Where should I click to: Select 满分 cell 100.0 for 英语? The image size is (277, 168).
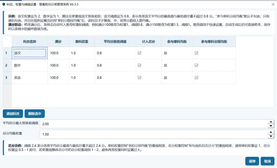pos(58,78)
